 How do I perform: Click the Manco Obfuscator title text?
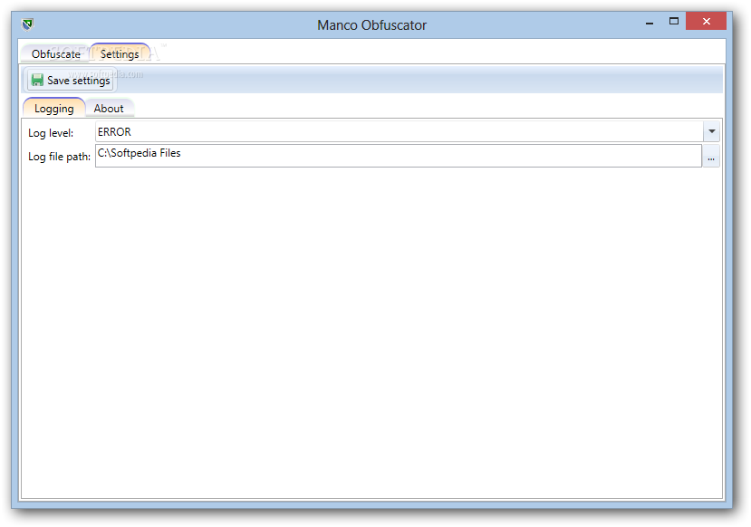click(371, 24)
